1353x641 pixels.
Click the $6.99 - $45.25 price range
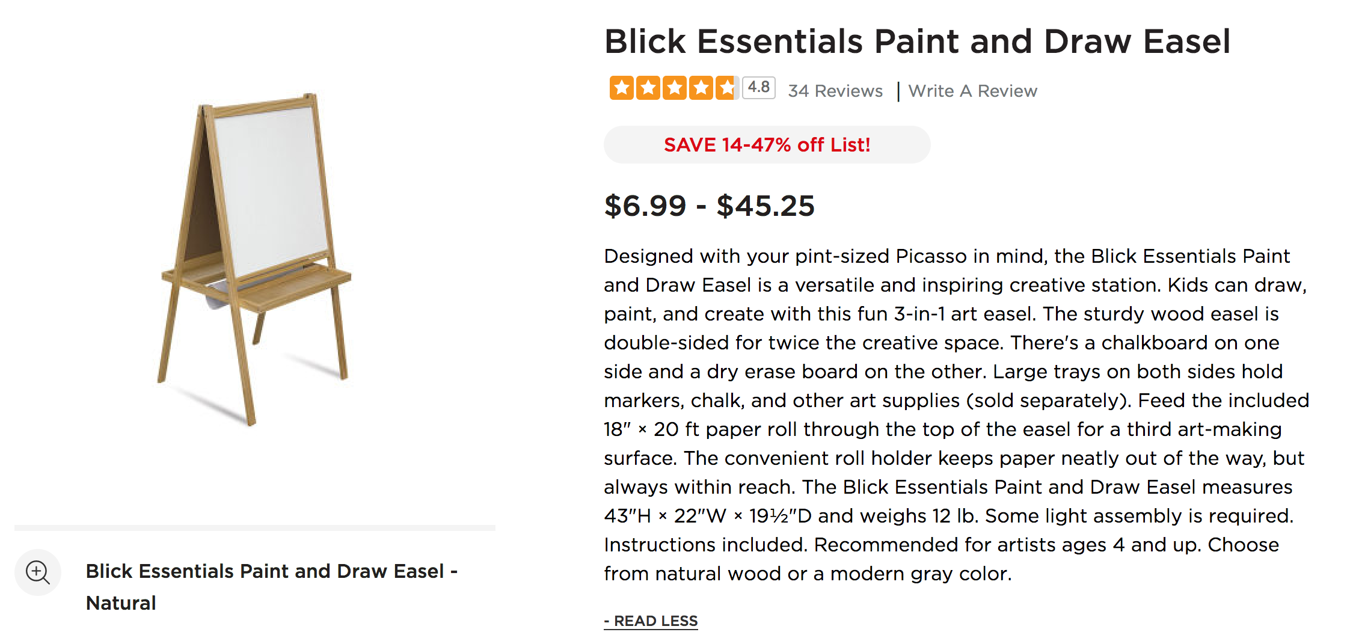click(x=709, y=206)
